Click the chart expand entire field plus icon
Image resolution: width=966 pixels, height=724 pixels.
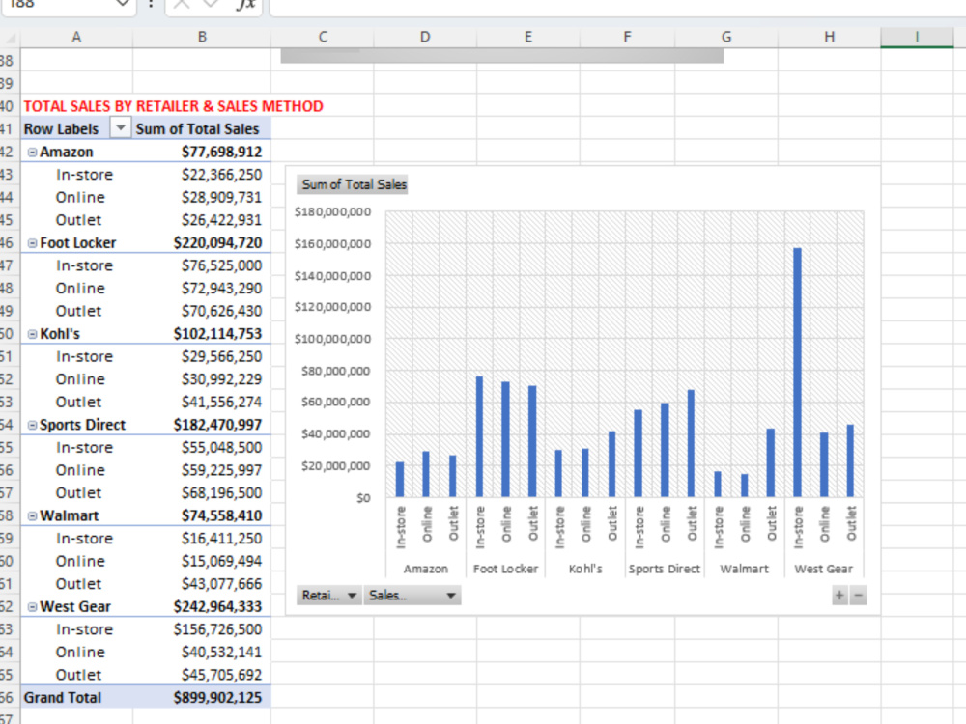tap(839, 596)
